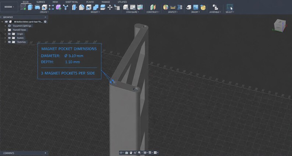Select the Move/Copy arrows tool
The height and width of the screenshot is (156, 292).
110,7
